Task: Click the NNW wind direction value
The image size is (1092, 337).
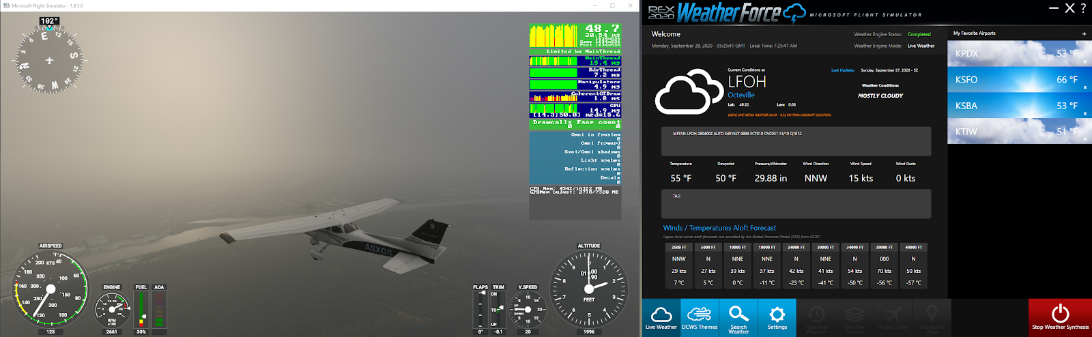Action: 816,178
